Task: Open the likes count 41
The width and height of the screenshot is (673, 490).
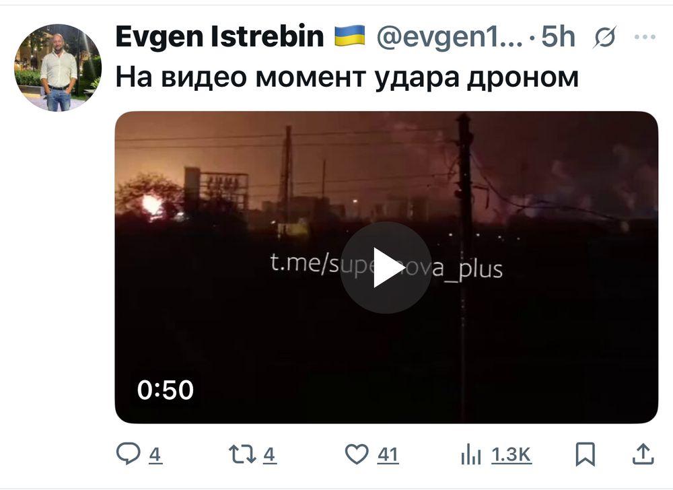Action: click(x=388, y=454)
